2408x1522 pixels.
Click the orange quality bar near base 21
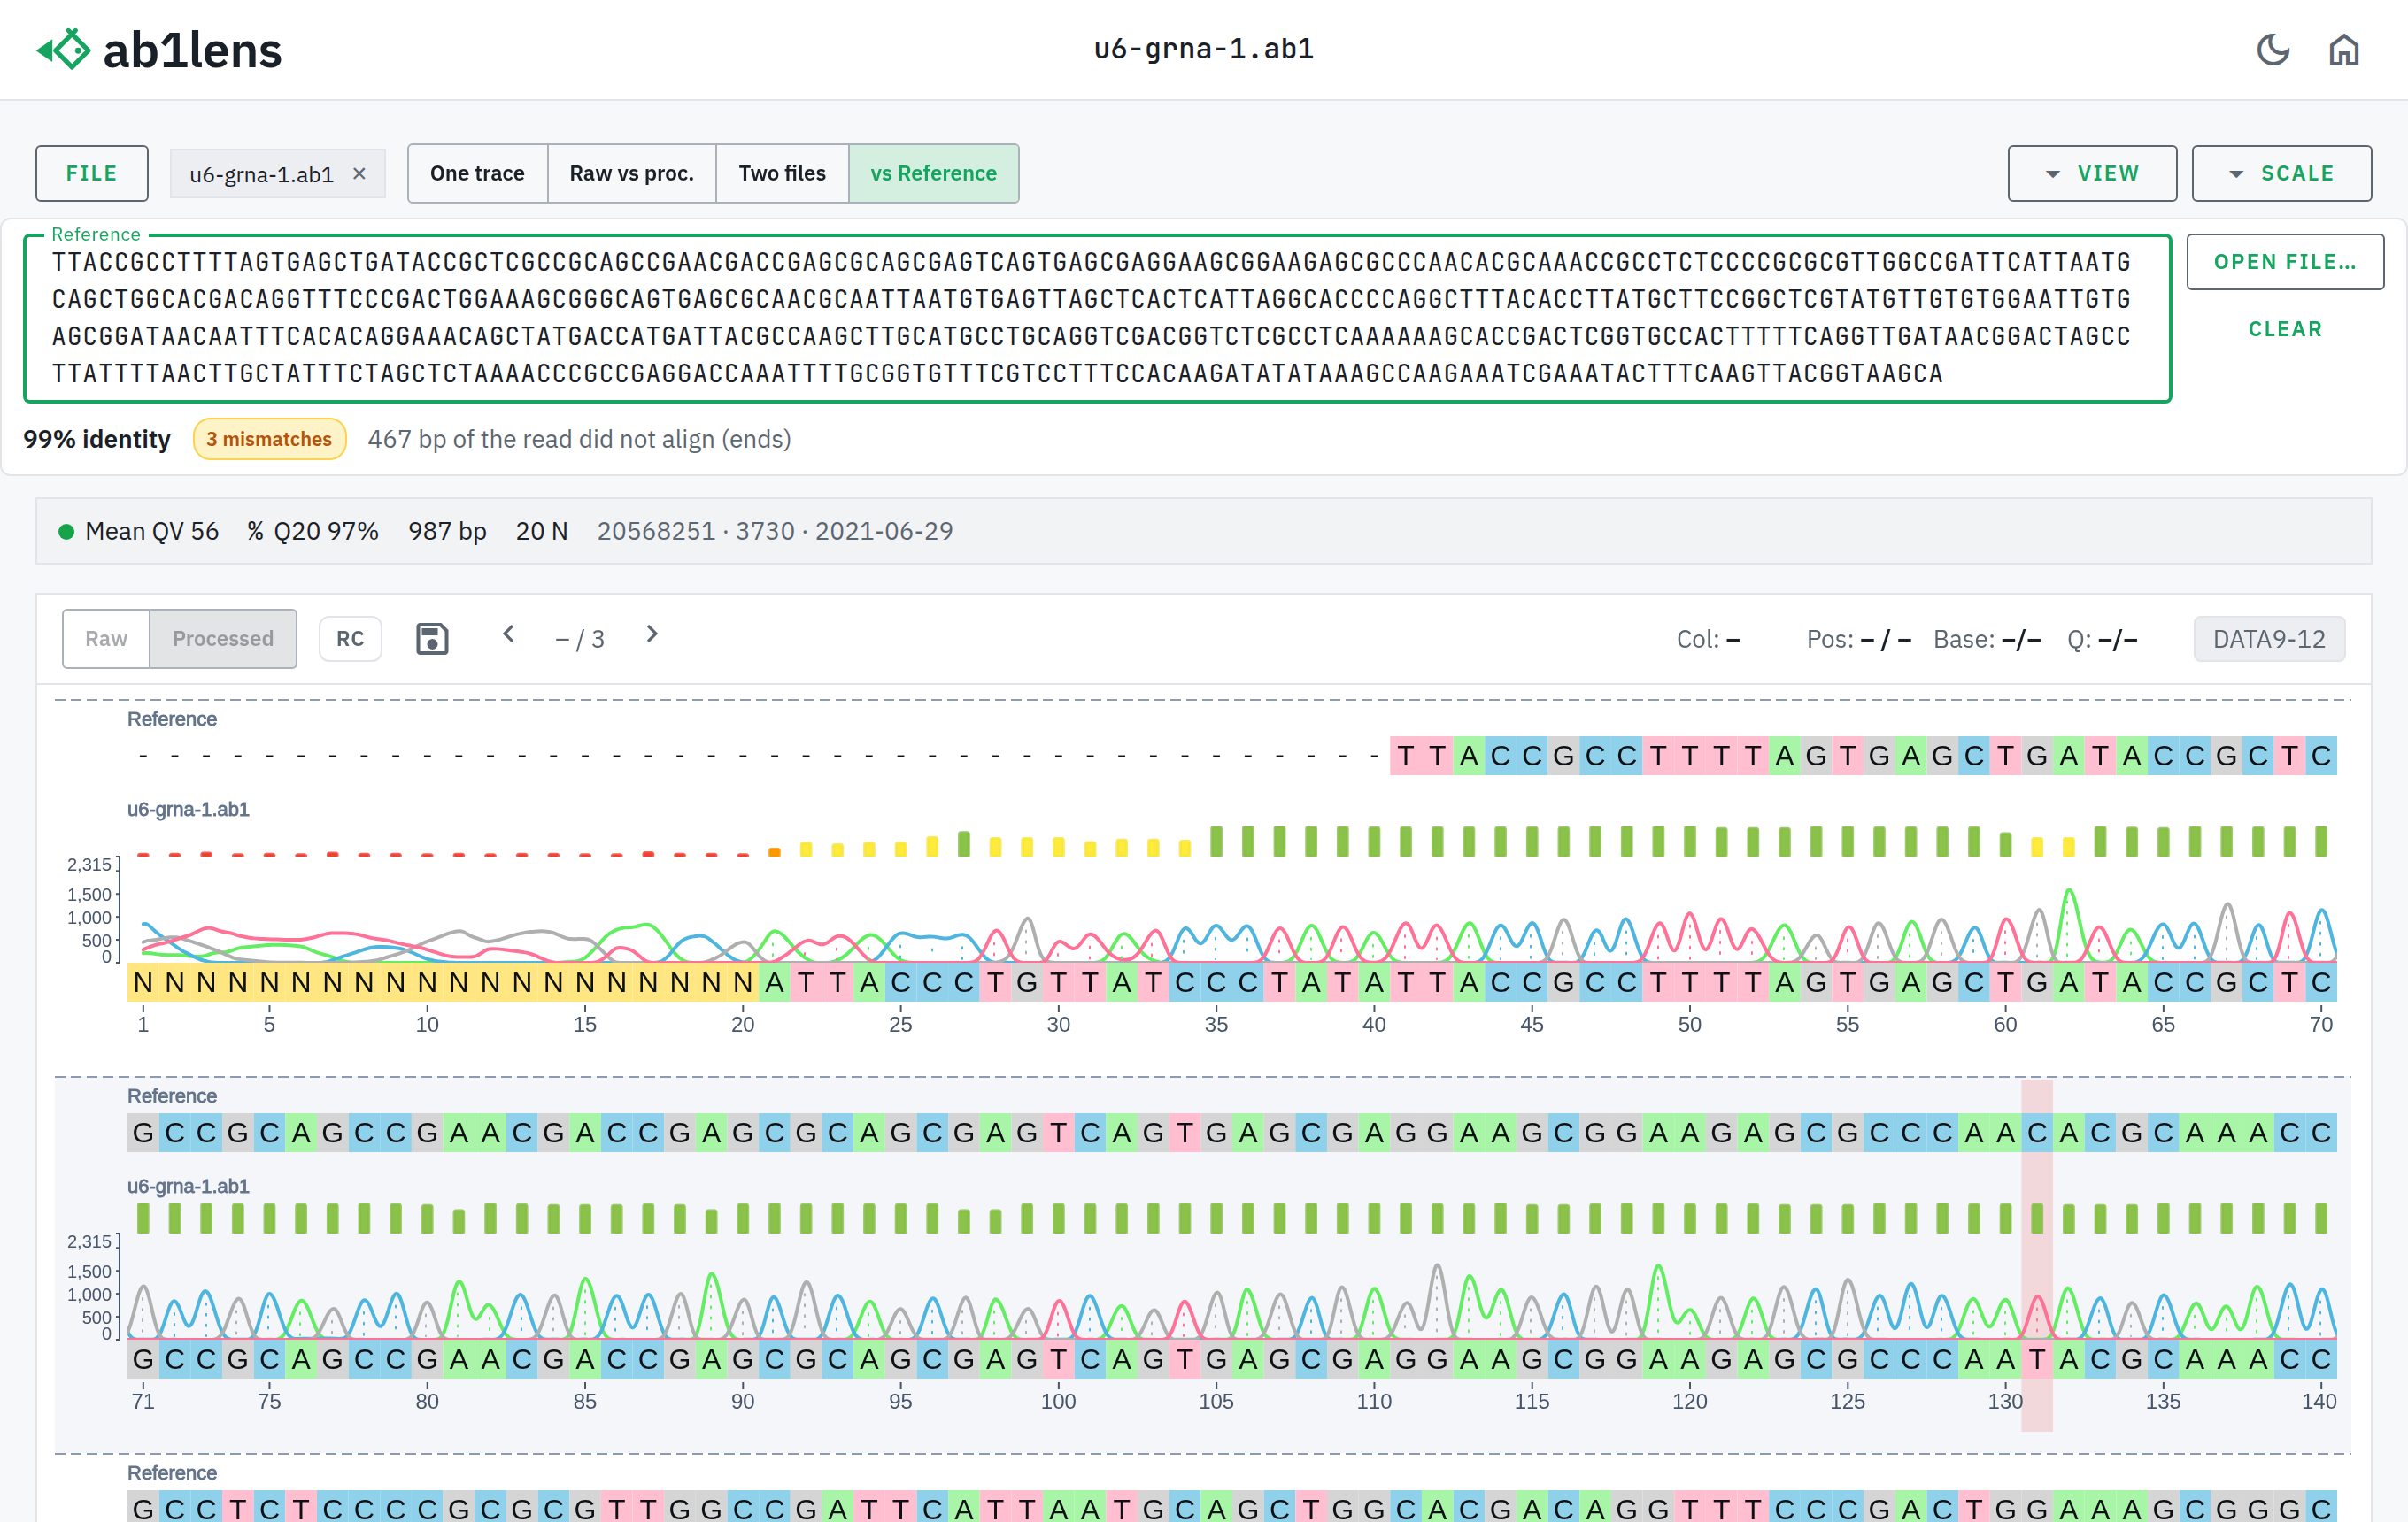coord(774,851)
